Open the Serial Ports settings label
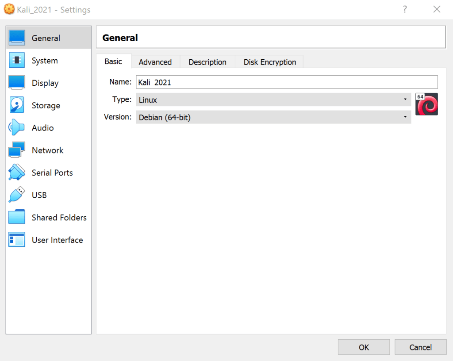The width and height of the screenshot is (453, 361). point(52,173)
